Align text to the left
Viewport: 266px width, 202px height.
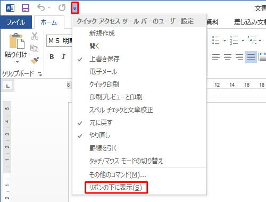pos(216,57)
